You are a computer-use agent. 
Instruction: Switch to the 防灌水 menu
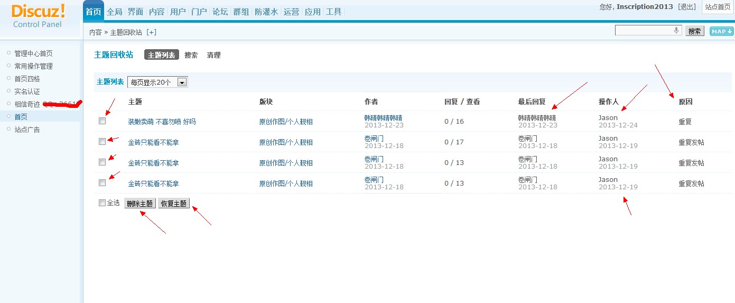(x=266, y=12)
